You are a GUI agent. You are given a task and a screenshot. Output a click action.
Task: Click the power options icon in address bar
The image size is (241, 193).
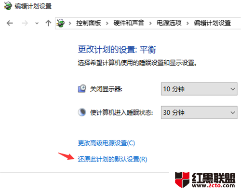pyautogui.click(x=60, y=23)
